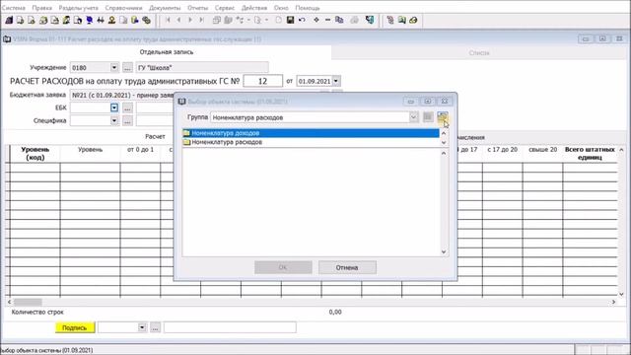Select the Расчет tab above the table
This screenshot has width=631, height=355.
point(155,136)
